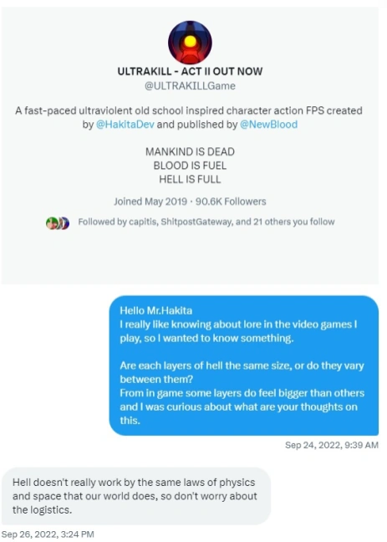
Task: Click the mutual followers avatar cluster
Action: click(x=58, y=223)
